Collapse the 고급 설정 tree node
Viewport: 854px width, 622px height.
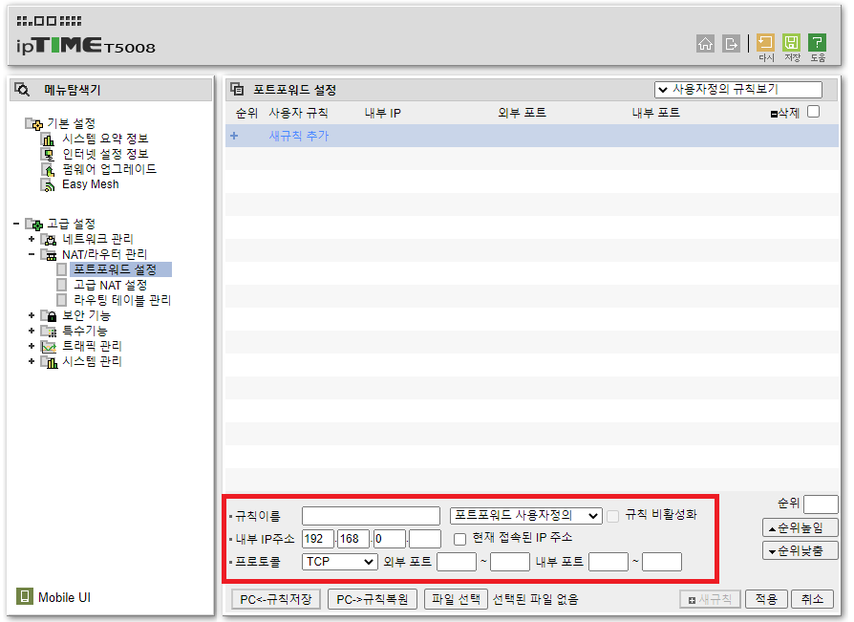click(x=16, y=224)
